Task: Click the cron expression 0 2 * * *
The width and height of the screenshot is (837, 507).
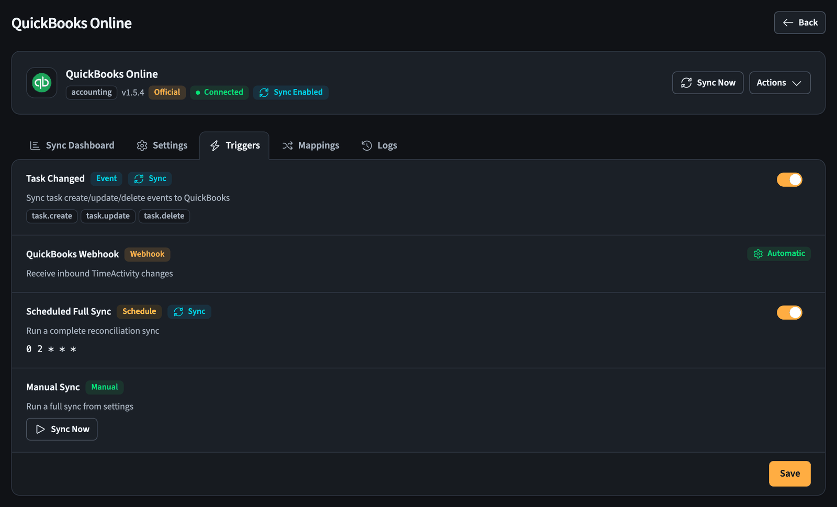Action: [51, 349]
